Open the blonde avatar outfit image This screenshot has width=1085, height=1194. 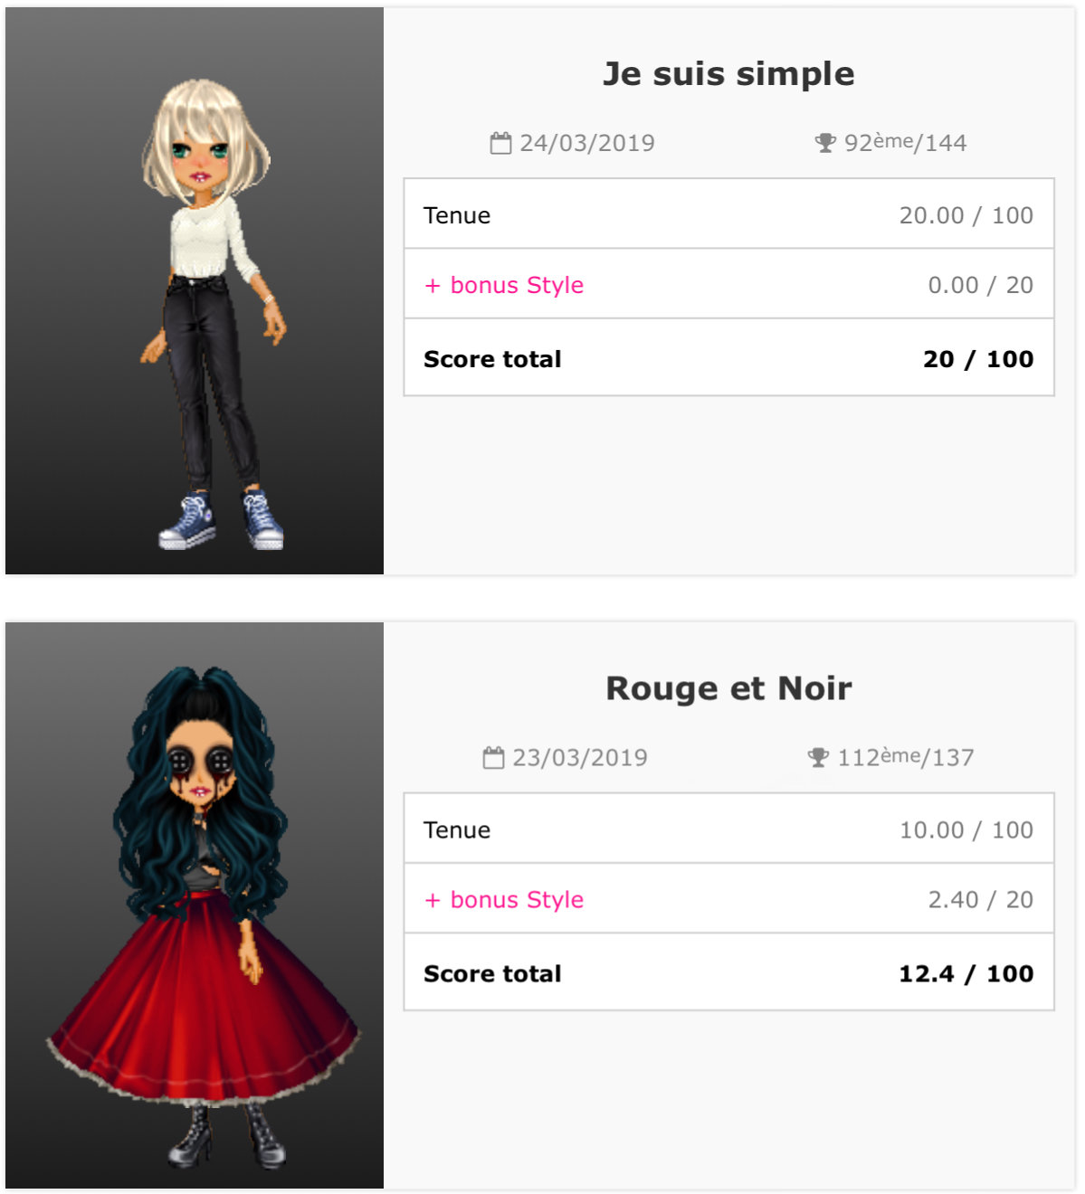[195, 290]
